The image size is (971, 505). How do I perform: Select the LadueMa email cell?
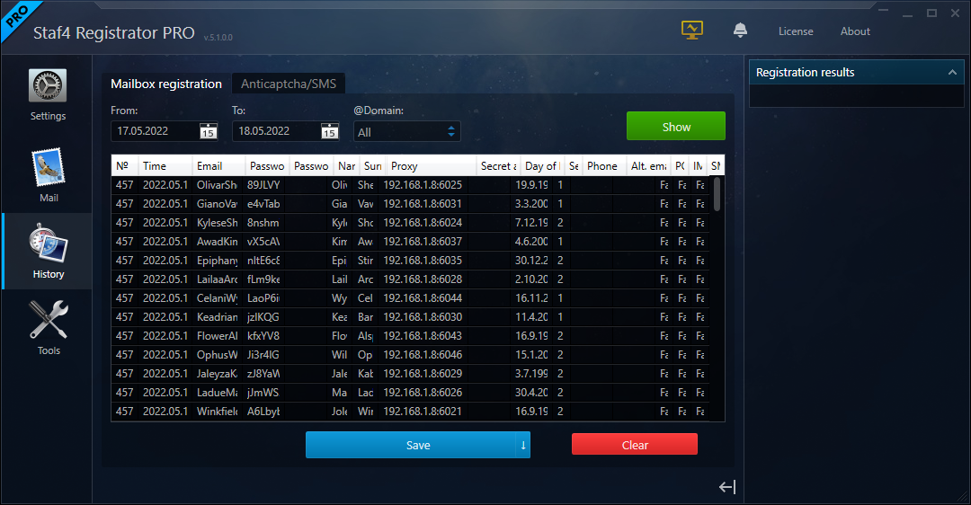coord(217,393)
